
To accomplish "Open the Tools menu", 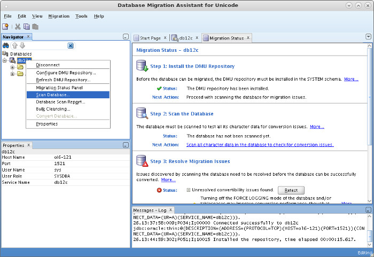I will pos(81,16).
